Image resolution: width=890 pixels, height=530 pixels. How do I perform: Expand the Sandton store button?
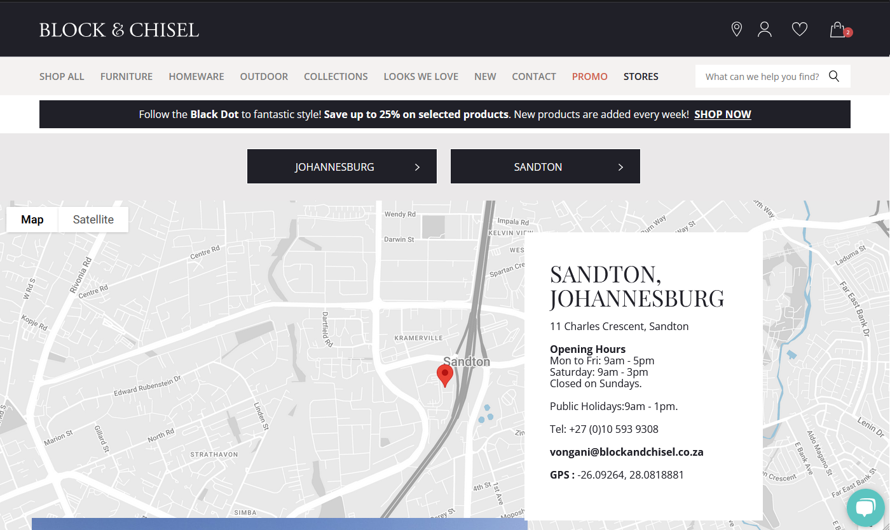(x=545, y=167)
